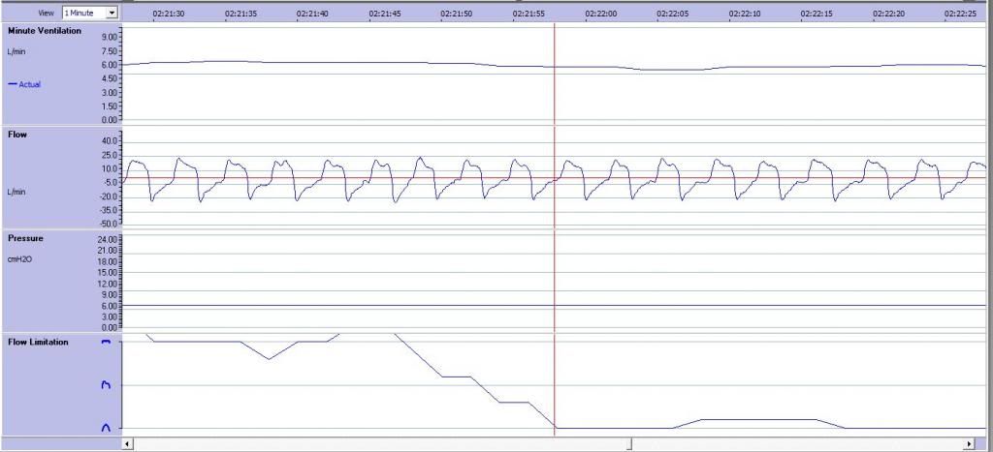Open the View interval dropdown showing 1 Minute
993x452 pixels.
(90, 13)
